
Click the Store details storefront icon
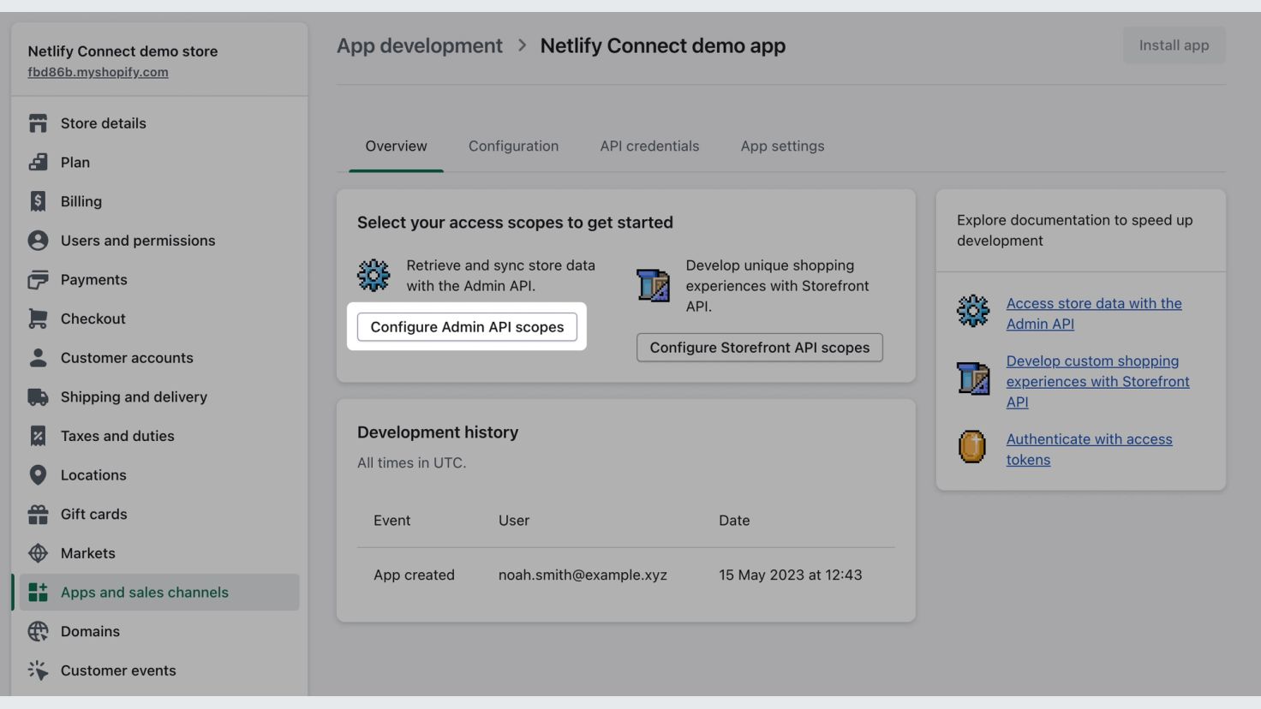[x=38, y=123]
